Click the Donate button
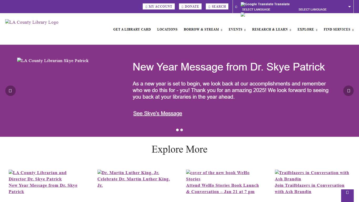 coord(190,7)
